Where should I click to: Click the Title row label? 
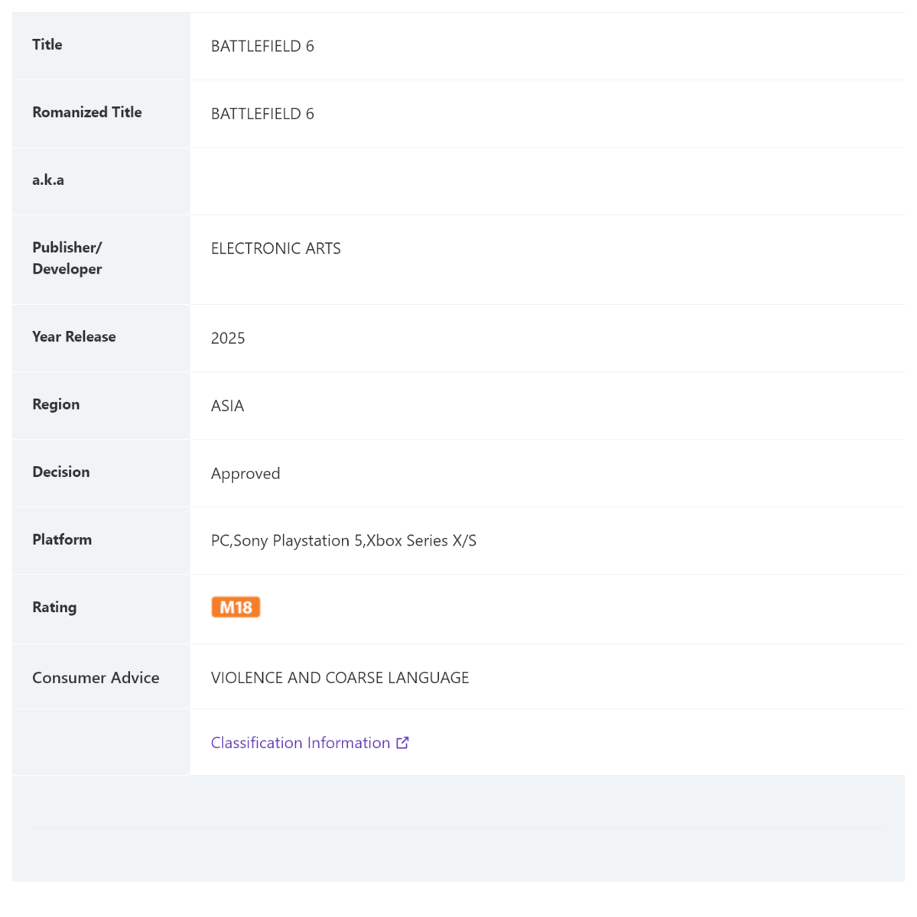(x=47, y=44)
